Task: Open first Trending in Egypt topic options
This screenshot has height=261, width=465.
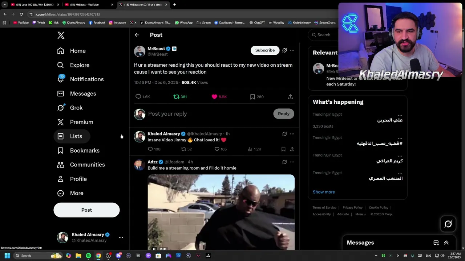Action: click(x=400, y=115)
